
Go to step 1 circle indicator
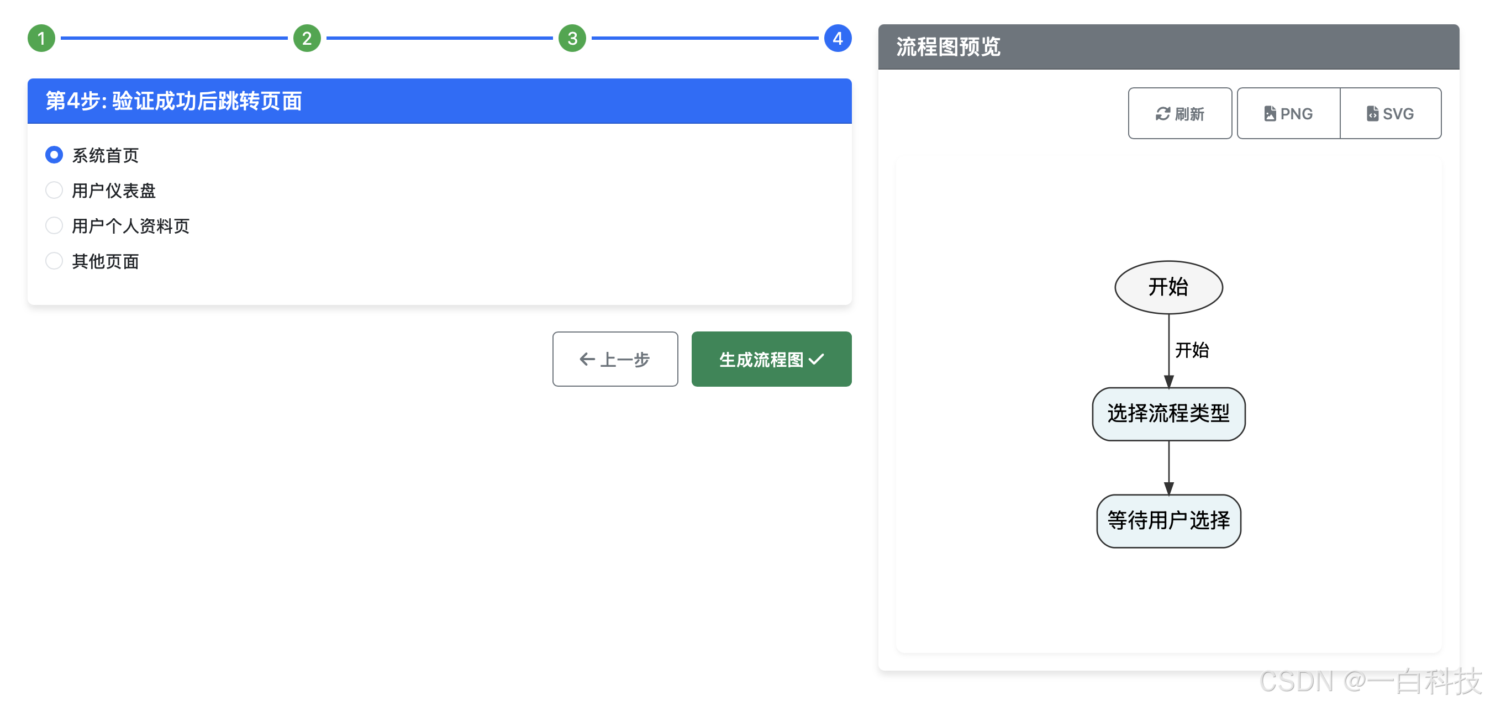pos(41,39)
